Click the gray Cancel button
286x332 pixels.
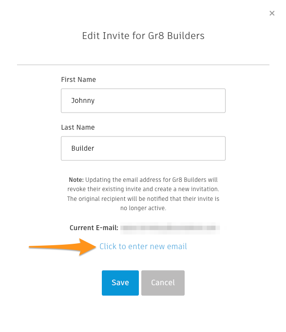click(x=163, y=283)
